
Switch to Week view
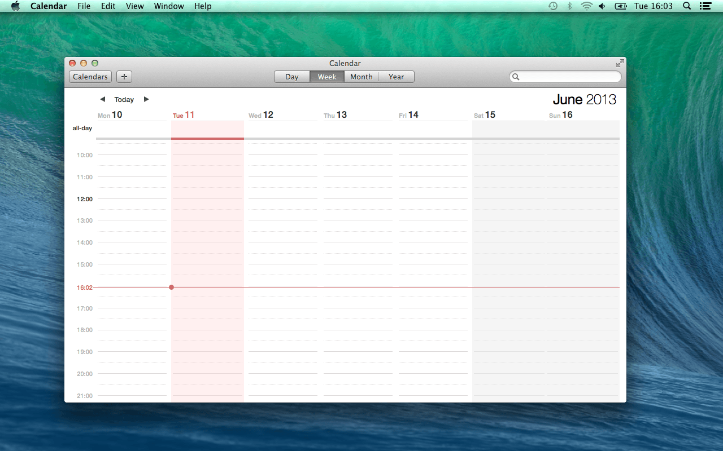[x=327, y=77]
